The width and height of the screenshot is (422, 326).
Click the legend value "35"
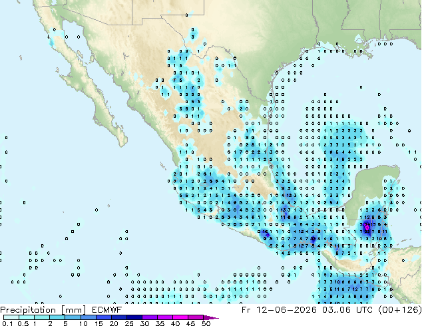pyautogui.click(x=160, y=323)
